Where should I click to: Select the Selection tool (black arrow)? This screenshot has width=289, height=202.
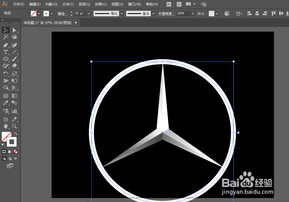coord(6,30)
